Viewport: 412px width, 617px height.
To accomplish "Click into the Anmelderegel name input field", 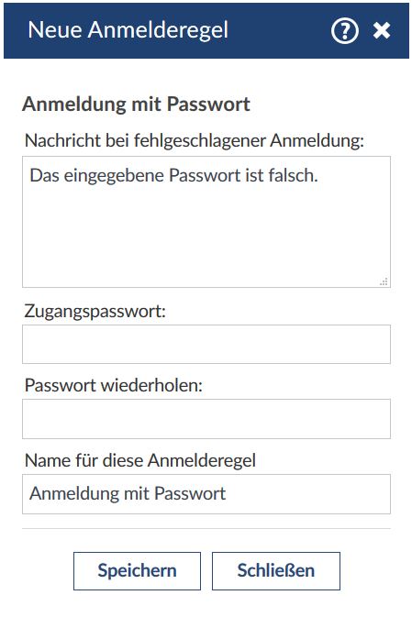I will click(206, 494).
